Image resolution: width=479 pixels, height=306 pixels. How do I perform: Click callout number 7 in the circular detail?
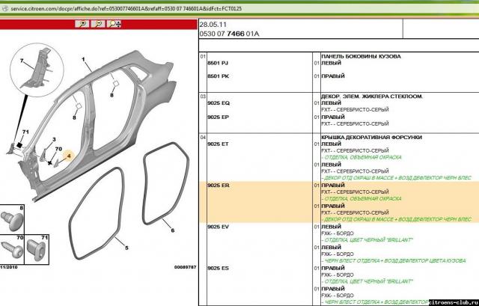click(22, 60)
